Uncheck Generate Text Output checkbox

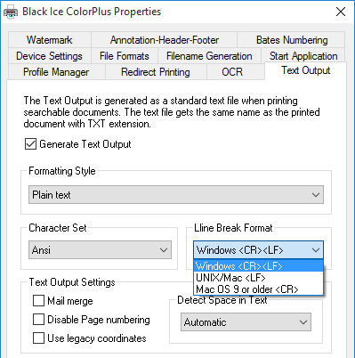(30, 144)
